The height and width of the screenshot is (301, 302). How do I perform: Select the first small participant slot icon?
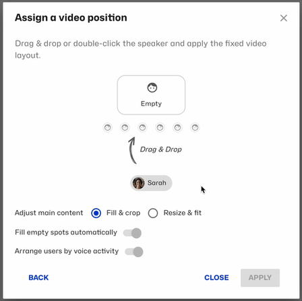[x=108, y=128]
